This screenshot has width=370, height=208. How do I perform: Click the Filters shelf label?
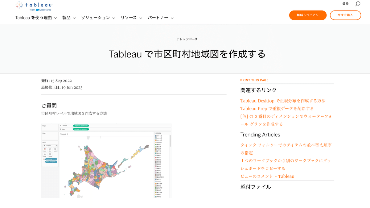click(44, 133)
